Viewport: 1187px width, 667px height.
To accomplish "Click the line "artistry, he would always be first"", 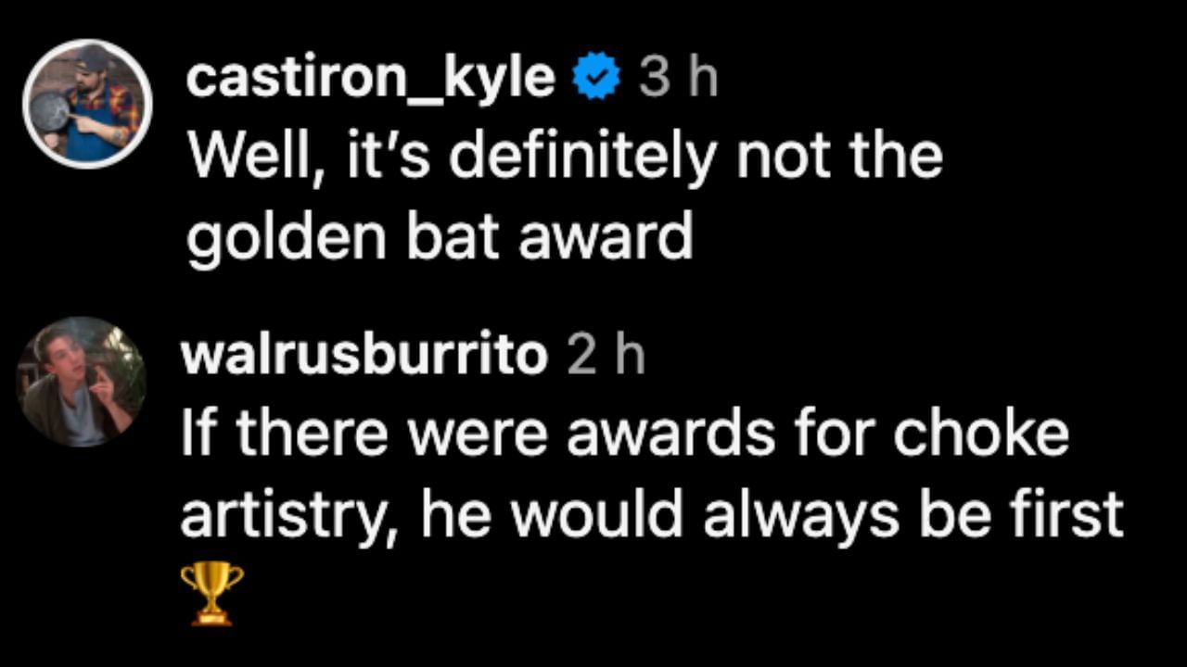I will pyautogui.click(x=651, y=515).
